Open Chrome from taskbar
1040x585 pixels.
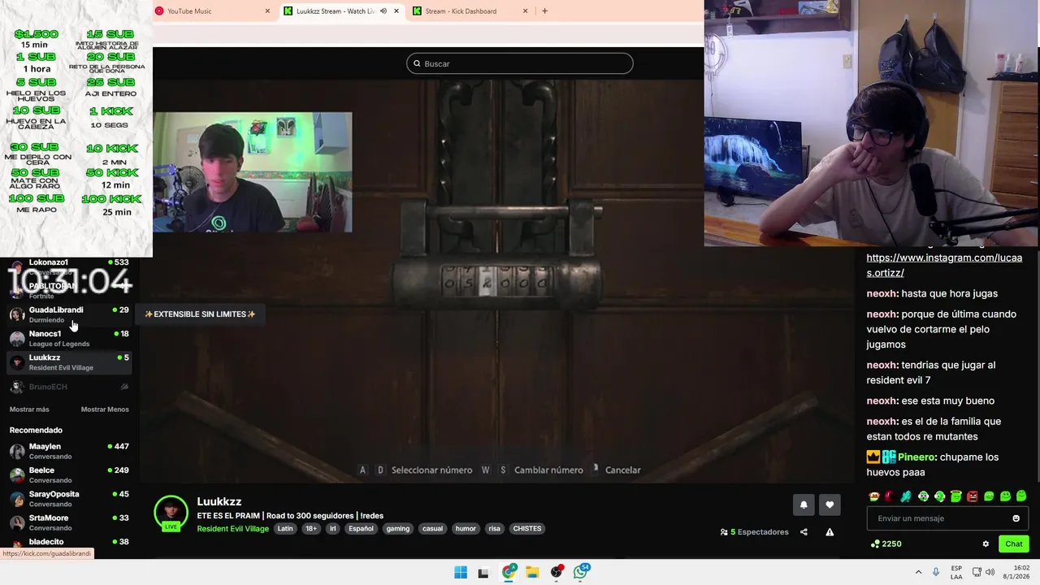[509, 572]
